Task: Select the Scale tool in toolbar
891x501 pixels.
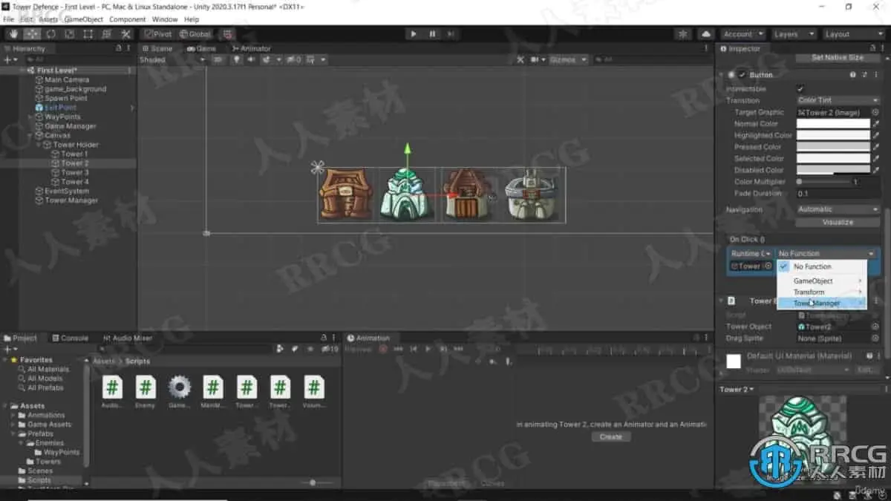Action: tap(69, 33)
